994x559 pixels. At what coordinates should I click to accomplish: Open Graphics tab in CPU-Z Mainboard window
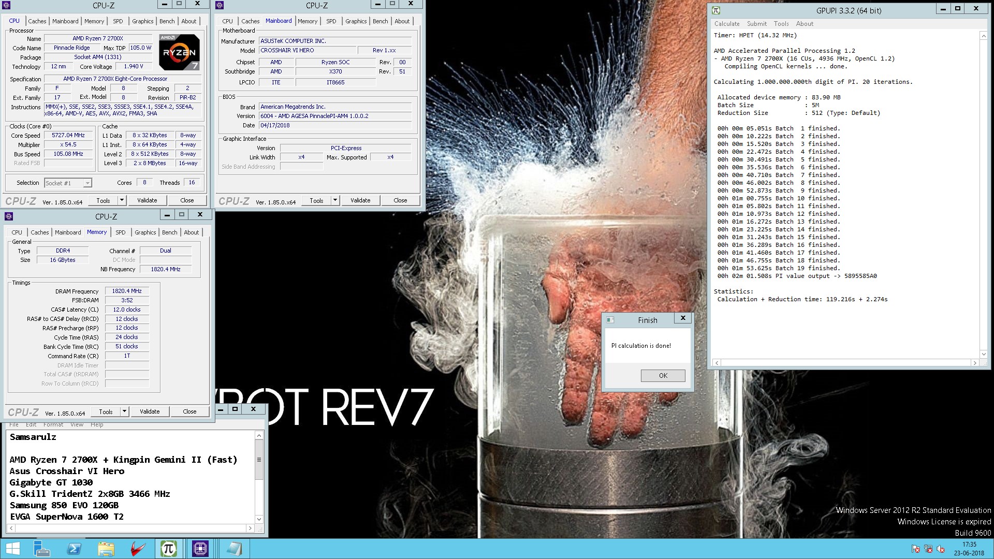point(356,21)
